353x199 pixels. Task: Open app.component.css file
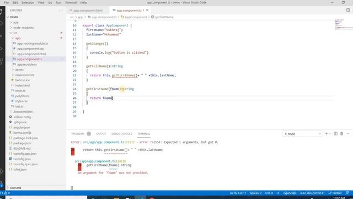[30, 49]
